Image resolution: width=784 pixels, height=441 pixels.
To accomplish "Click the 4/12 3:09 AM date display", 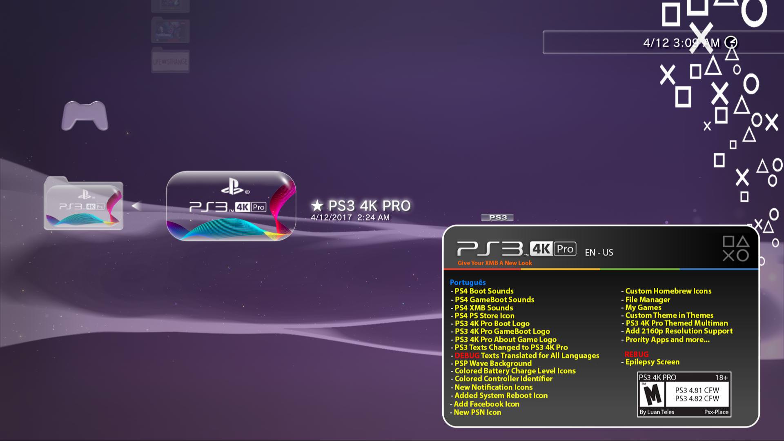I will [681, 42].
